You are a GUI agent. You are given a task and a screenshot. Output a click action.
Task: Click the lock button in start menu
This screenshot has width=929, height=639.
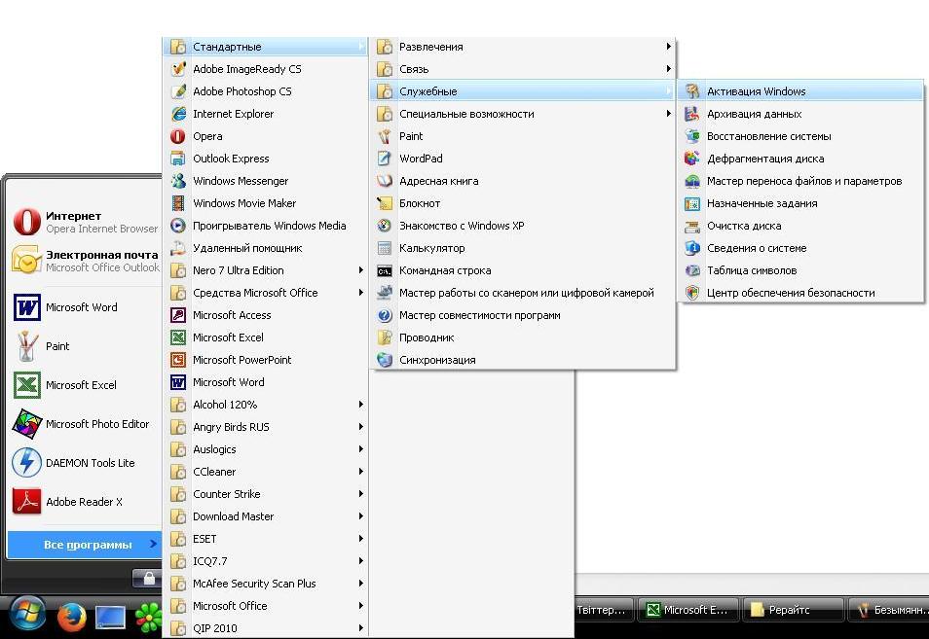click(x=147, y=578)
